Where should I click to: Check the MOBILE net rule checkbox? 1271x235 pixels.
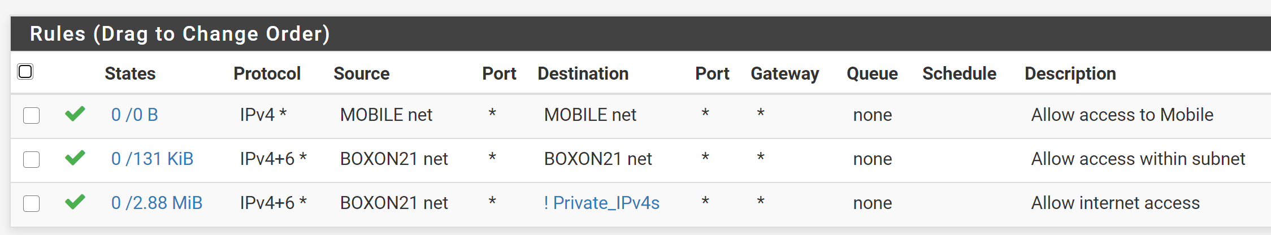31,115
